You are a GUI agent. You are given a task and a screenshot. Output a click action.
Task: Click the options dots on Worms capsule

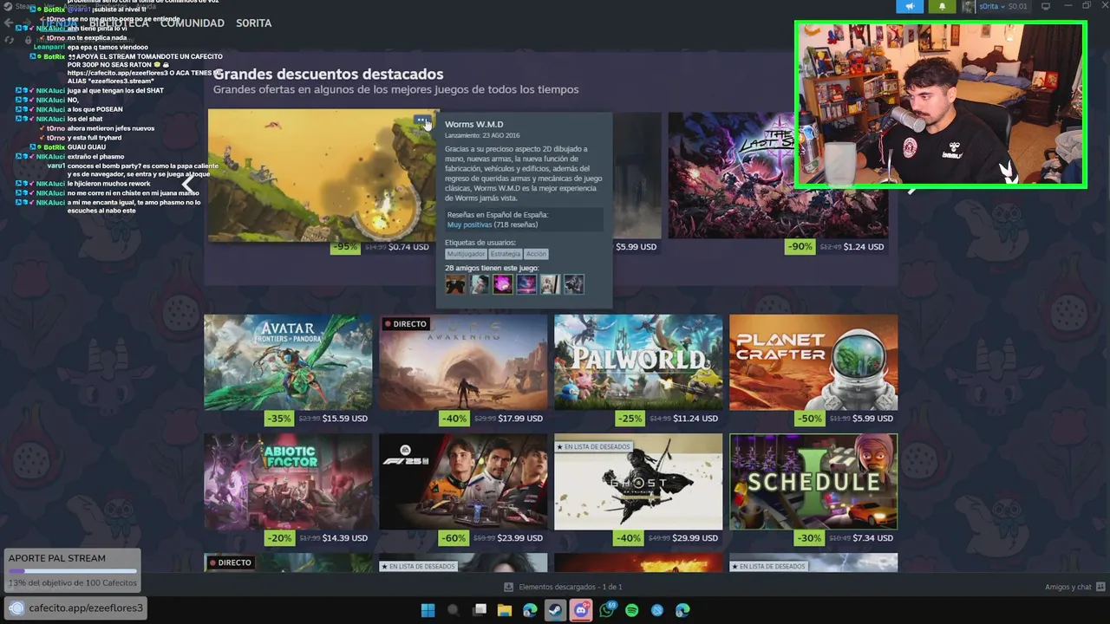point(421,120)
